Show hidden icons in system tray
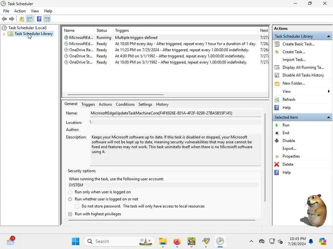Screen dimensions: 333x249 (x=251, y=241)
